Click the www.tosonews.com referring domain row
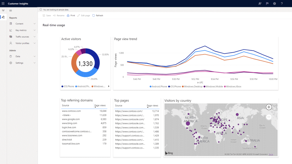Viewport: 292px width, 164px height. [x=84, y=135]
